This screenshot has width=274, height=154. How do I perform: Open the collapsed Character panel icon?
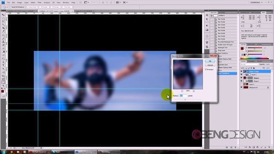pyautogui.click(x=207, y=15)
